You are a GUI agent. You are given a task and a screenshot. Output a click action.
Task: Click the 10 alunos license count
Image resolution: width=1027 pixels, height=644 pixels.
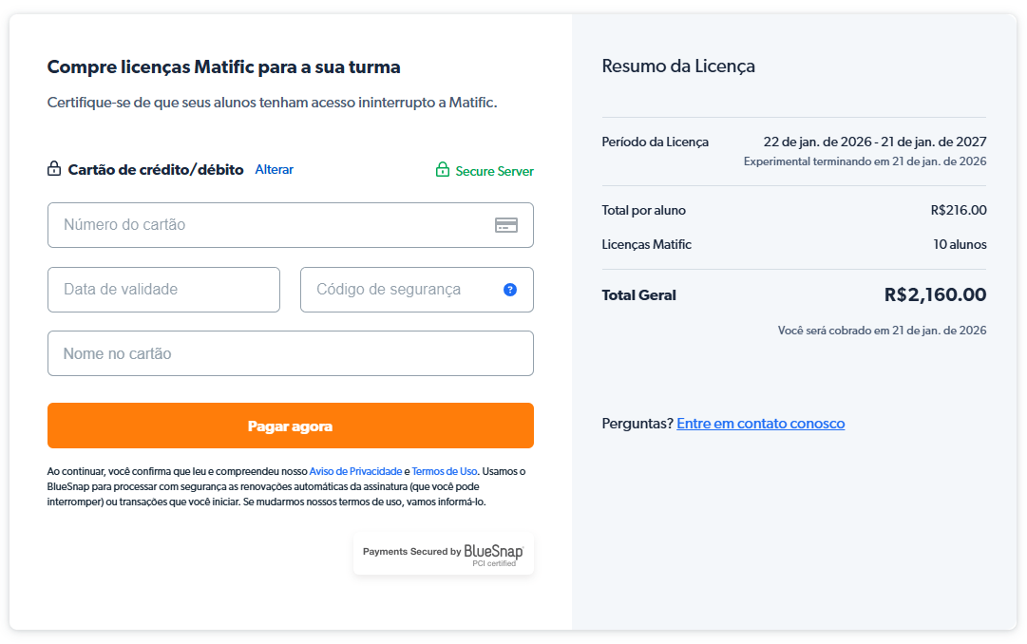(x=960, y=245)
